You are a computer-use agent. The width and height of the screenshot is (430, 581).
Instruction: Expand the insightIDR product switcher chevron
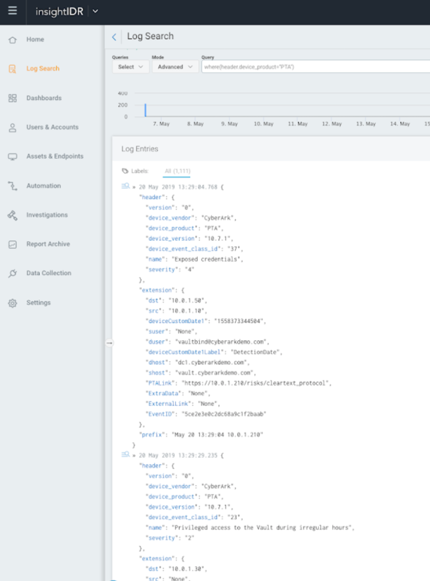coord(95,11)
